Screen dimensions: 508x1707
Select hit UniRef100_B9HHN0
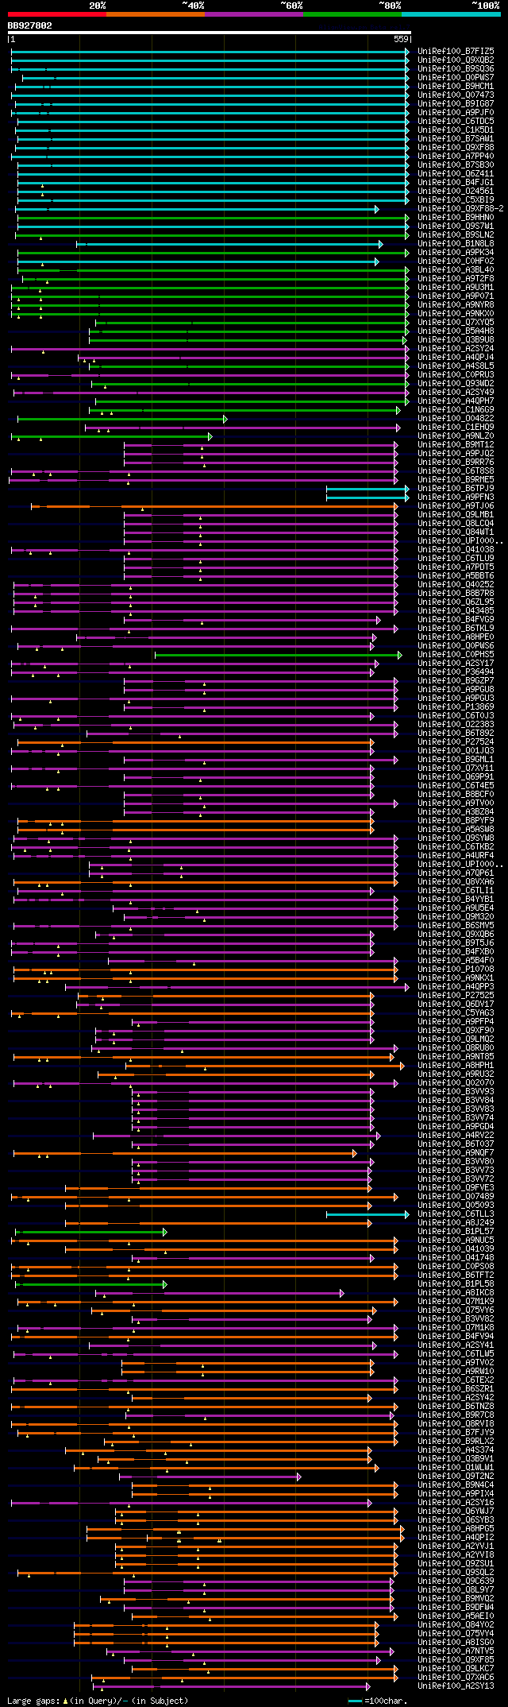[456, 217]
